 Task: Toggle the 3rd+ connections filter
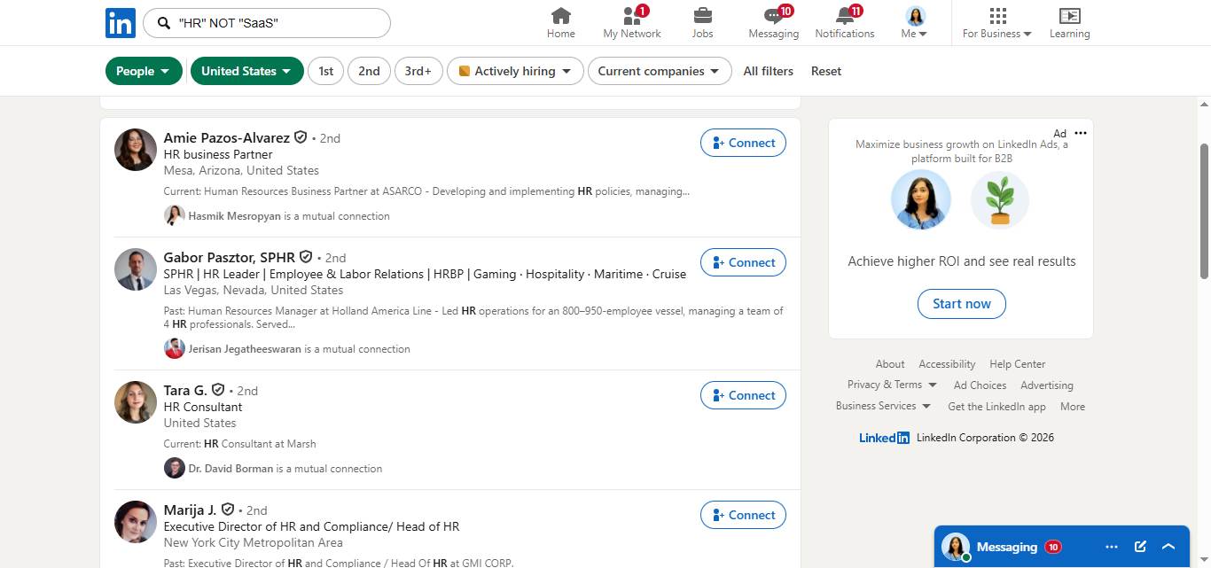point(418,71)
